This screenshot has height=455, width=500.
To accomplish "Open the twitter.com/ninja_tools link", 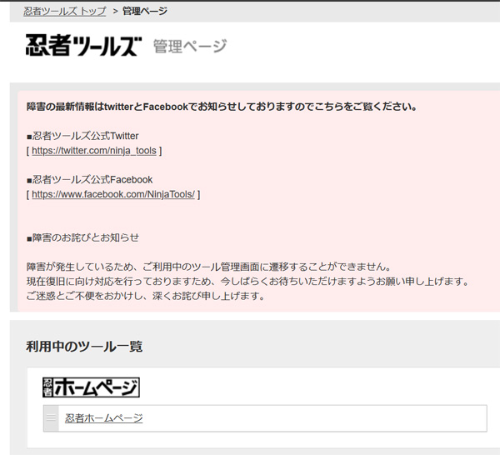I will coord(94,151).
